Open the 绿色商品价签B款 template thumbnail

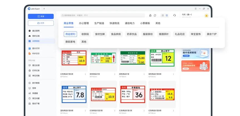pyautogui.click(x=162, y=58)
